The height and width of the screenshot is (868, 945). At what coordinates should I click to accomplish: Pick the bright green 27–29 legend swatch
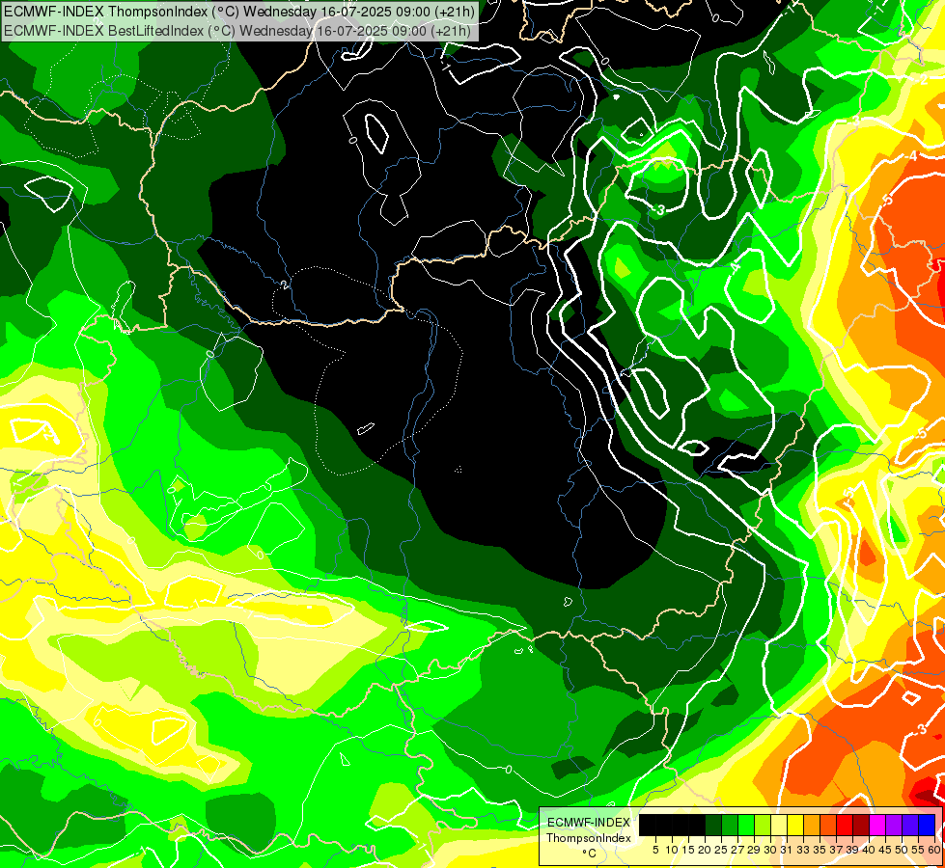coord(746,826)
